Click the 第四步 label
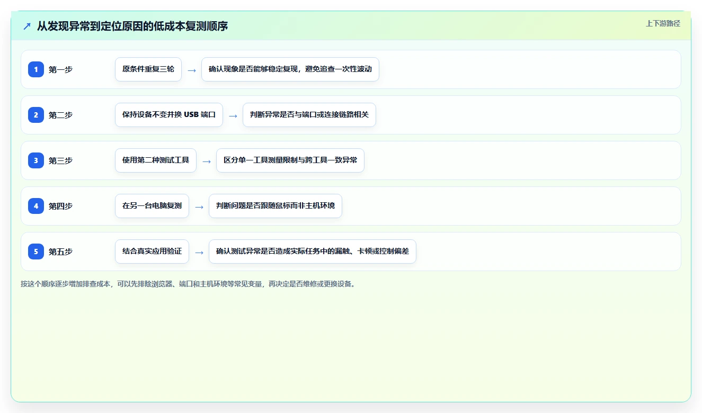The height and width of the screenshot is (413, 702). coord(60,206)
